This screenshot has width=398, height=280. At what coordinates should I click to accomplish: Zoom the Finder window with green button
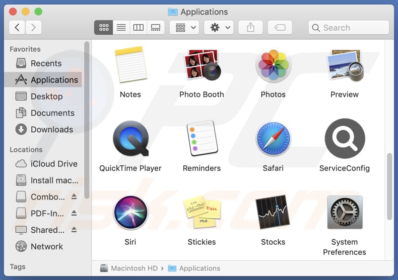tap(38, 12)
